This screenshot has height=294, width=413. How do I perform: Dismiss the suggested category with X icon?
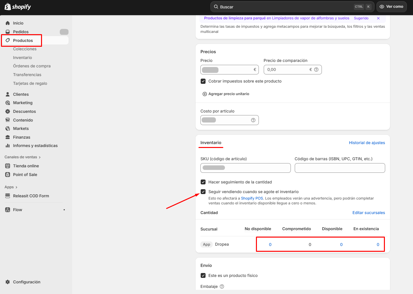378,18
